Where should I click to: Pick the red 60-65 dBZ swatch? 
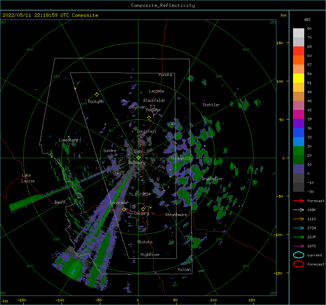298,51
